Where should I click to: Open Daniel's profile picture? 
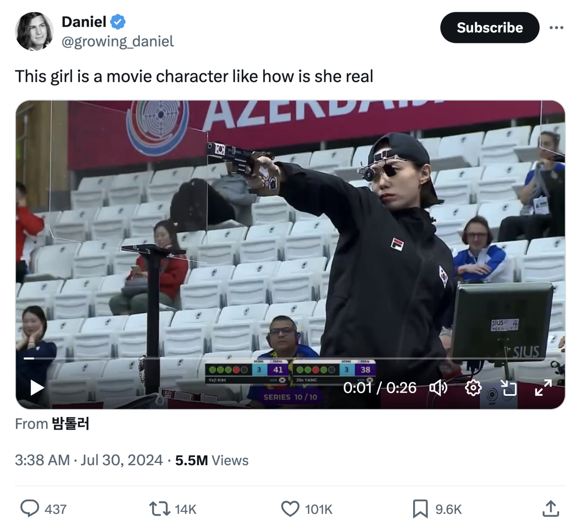(x=34, y=31)
